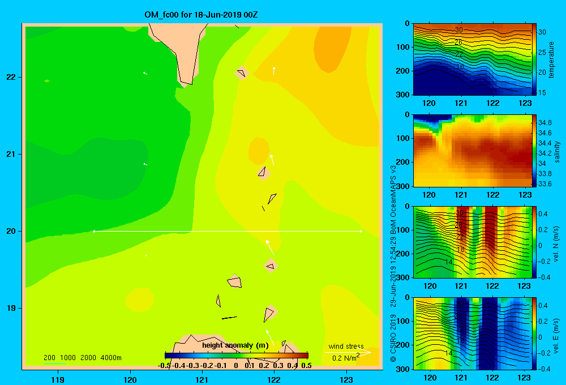This screenshot has width=566, height=385.
Task: Click the temperature color scale bar
Action: (x=534, y=59)
